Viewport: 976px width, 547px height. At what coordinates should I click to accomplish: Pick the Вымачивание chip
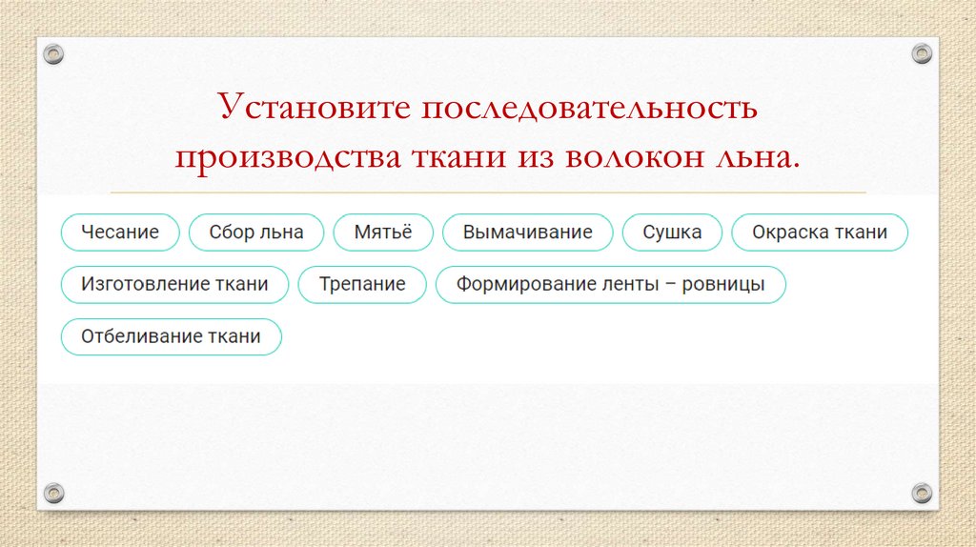click(528, 233)
